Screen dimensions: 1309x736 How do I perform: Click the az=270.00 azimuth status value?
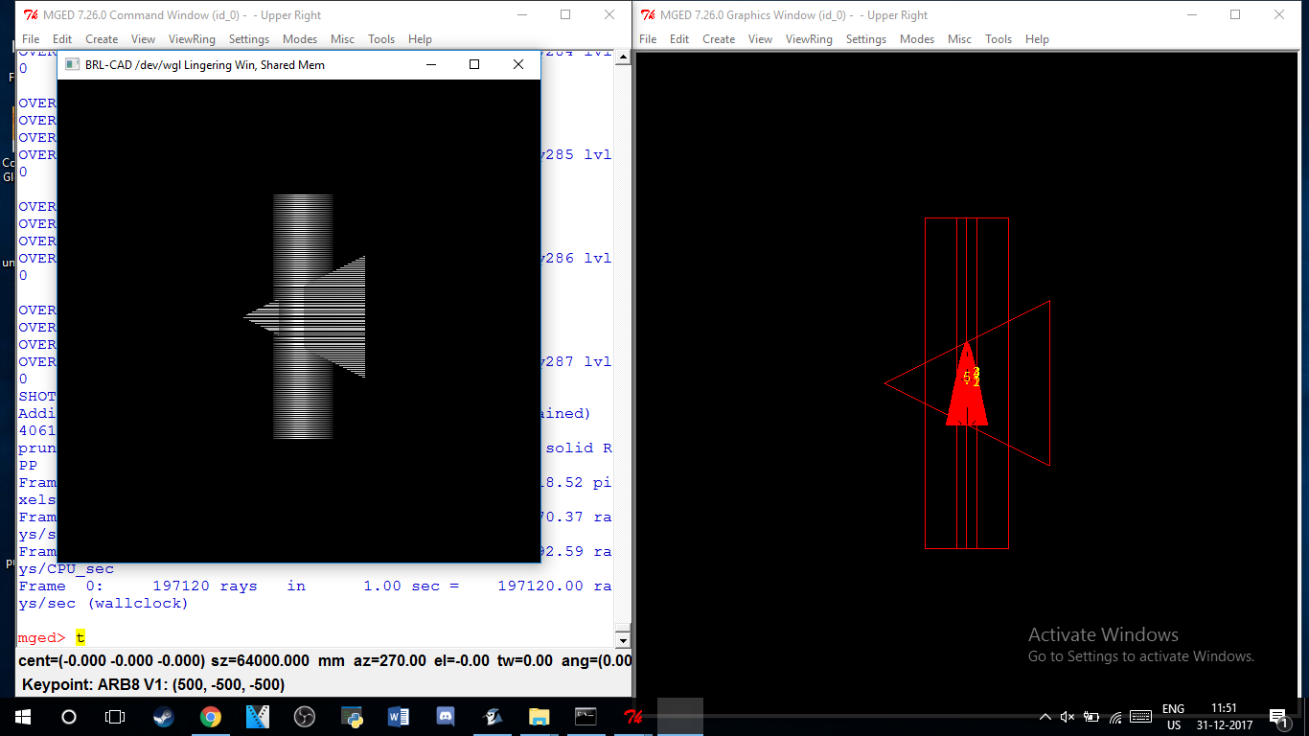pyautogui.click(x=389, y=660)
